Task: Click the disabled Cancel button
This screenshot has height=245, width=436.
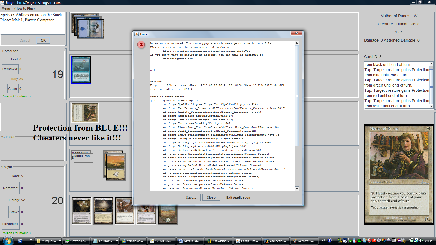Action: tap(25, 40)
